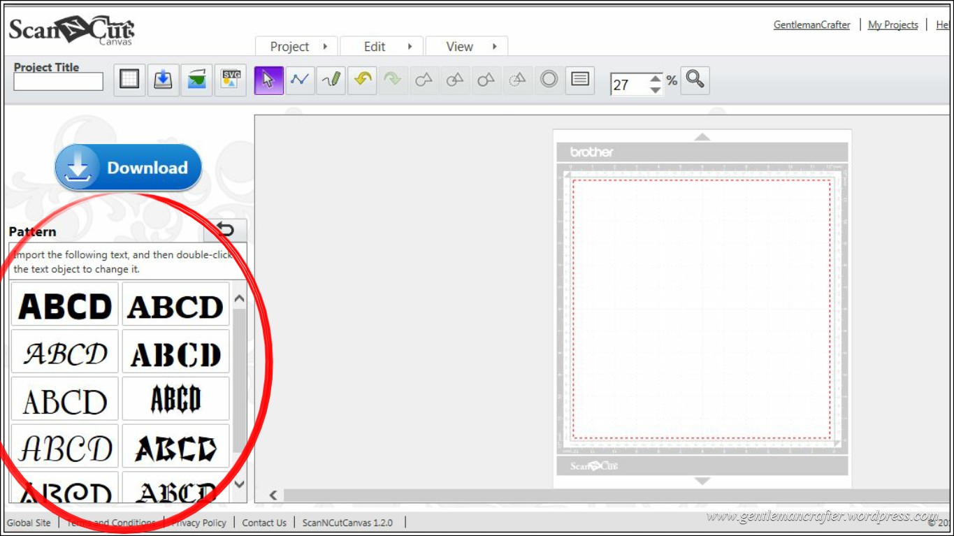Increase zoom percentage with up arrow
954x536 pixels.
[655, 78]
